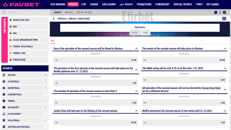This screenshot has height=130, width=231.
Task: Open Promotions page
Action: pyautogui.click(x=144, y=4)
